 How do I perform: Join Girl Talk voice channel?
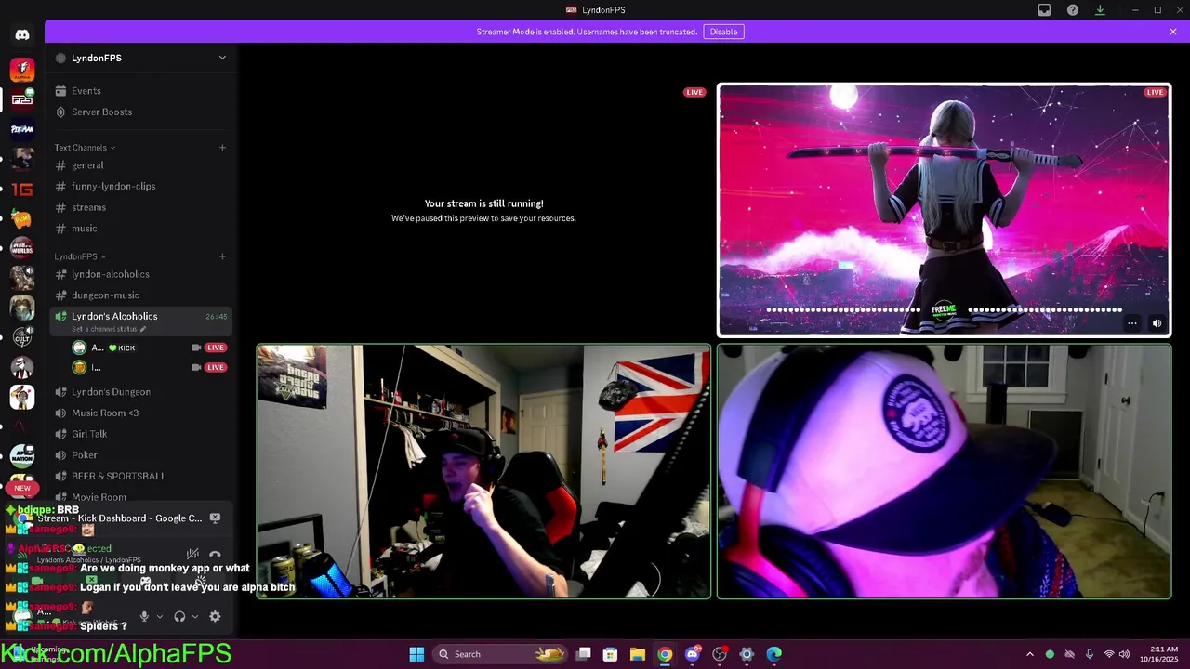[140, 434]
